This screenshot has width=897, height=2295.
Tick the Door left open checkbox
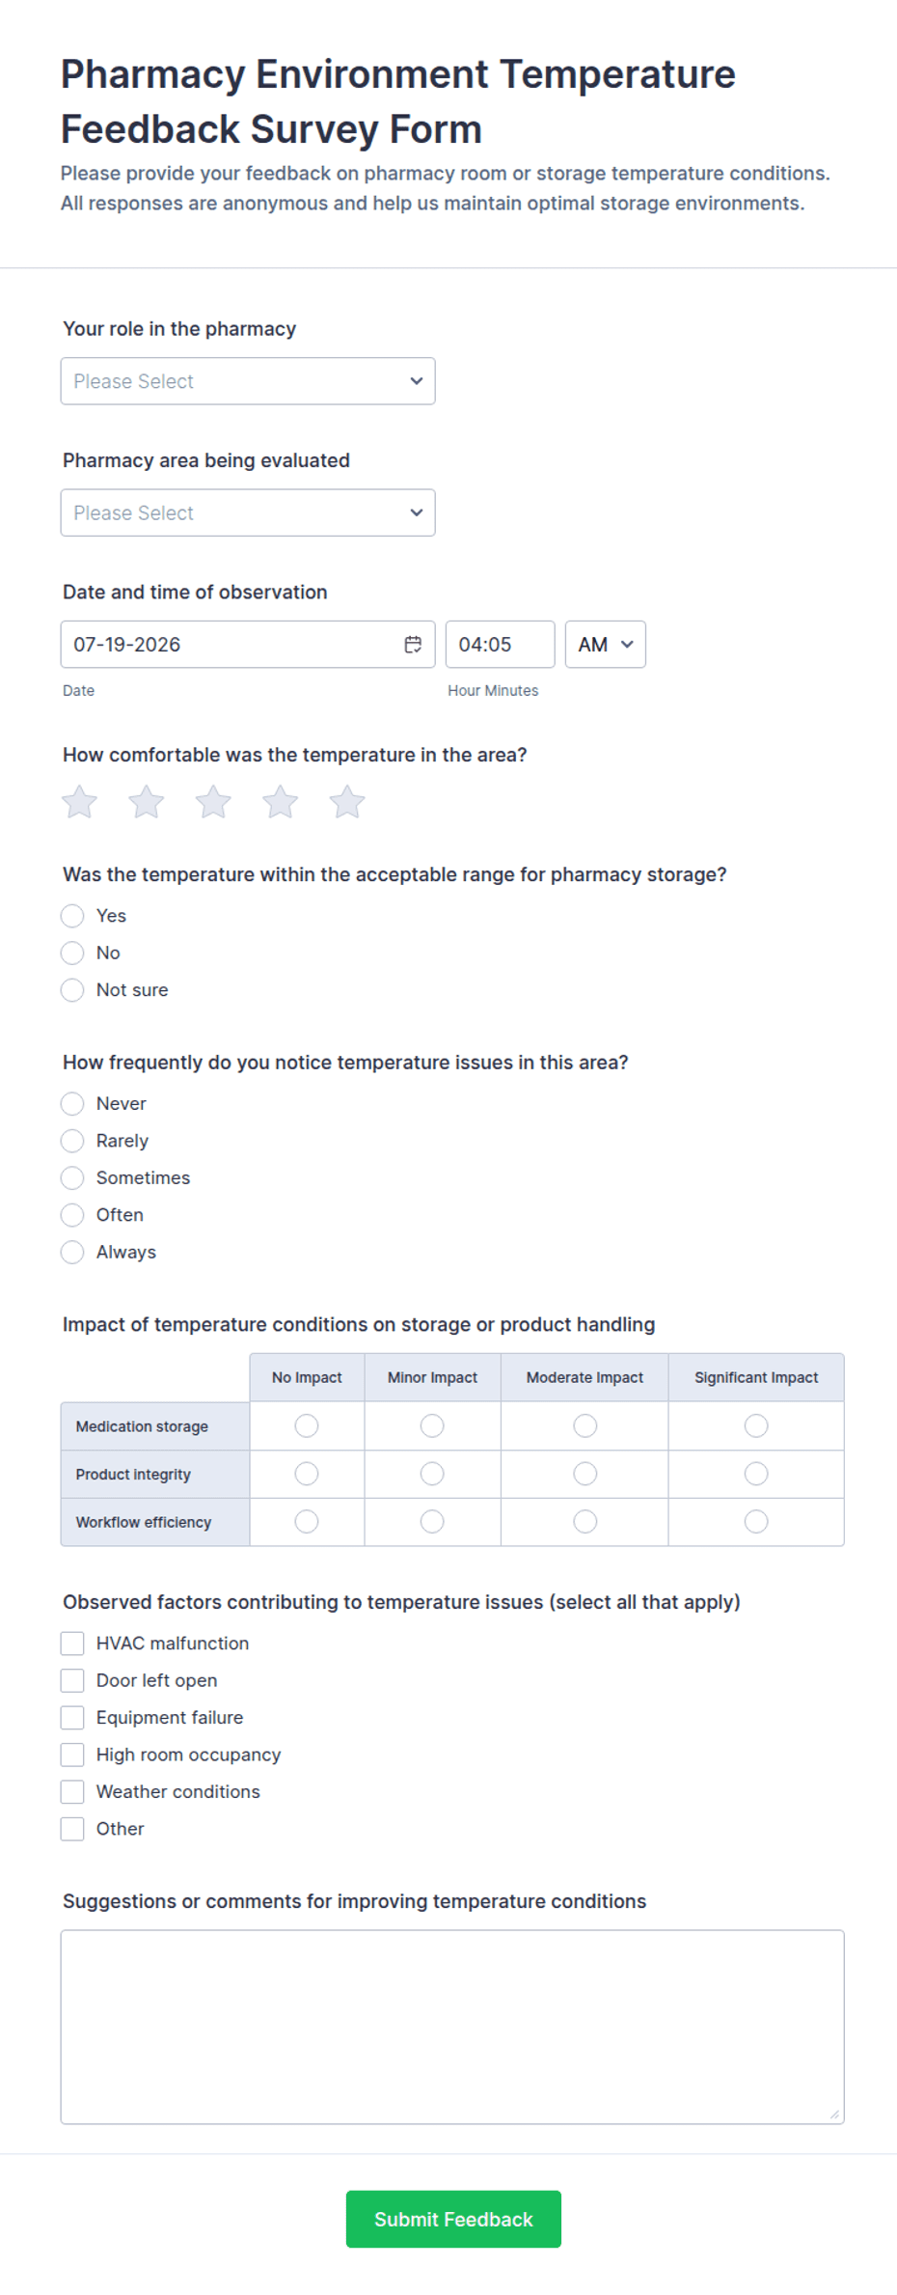click(72, 1680)
